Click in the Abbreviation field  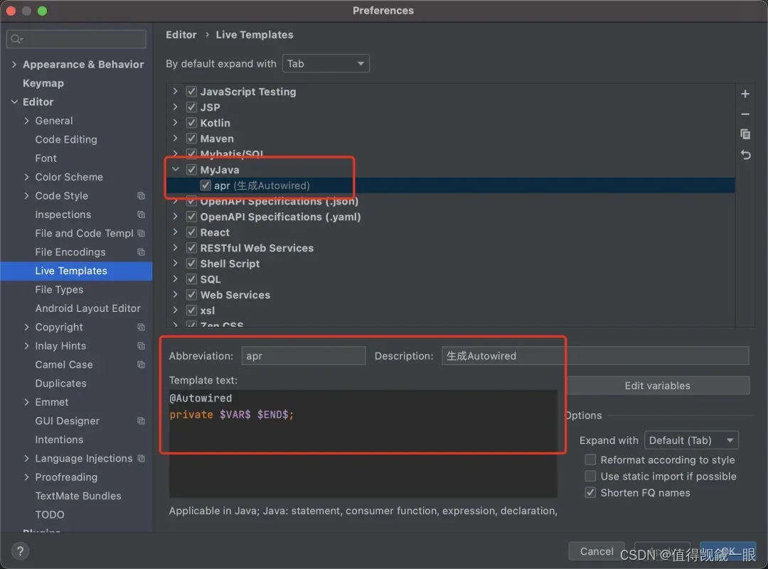coord(303,356)
